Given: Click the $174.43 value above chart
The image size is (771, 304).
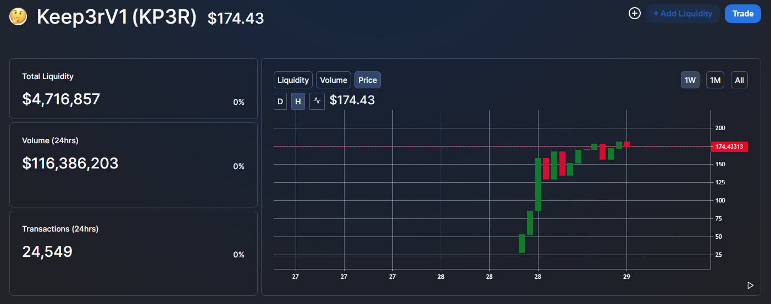Looking at the screenshot, I should click(352, 100).
